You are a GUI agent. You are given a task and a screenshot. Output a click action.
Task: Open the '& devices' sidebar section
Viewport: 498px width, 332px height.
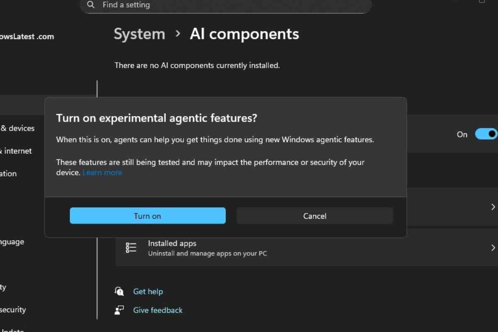[x=17, y=128]
